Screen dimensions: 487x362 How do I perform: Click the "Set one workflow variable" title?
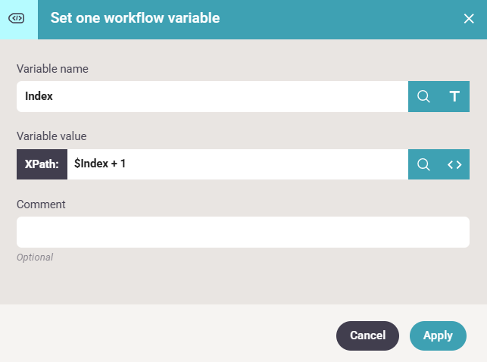[135, 18]
